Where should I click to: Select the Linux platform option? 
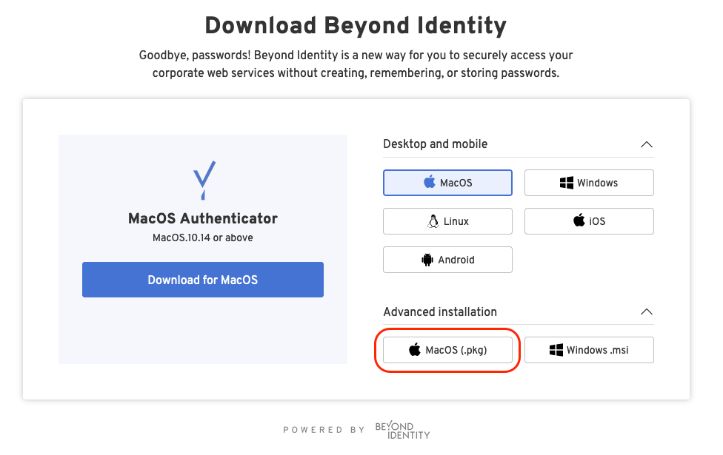click(x=447, y=220)
